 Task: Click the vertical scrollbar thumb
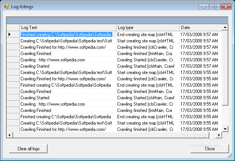click(x=225, y=68)
